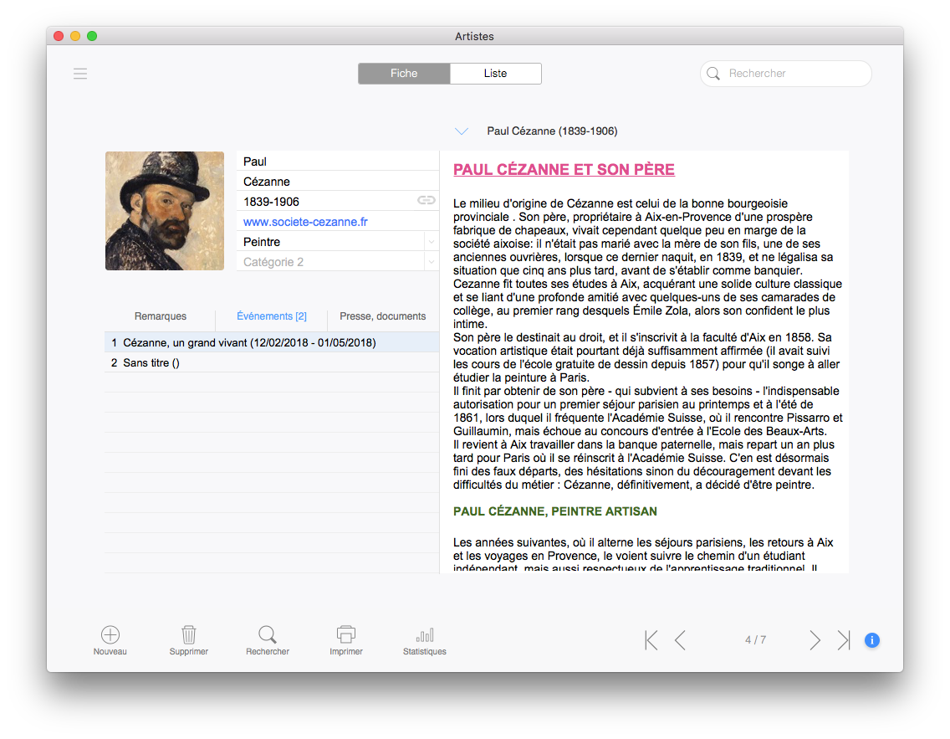Open the Imprimer printer icon
This screenshot has width=950, height=739.
click(346, 634)
